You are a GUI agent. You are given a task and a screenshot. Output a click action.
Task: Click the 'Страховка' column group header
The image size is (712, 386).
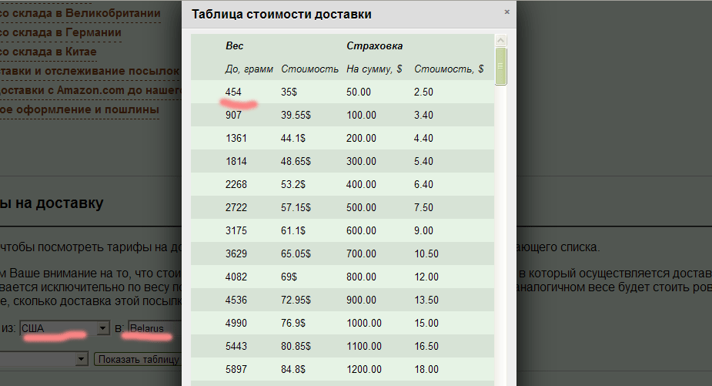click(x=374, y=46)
